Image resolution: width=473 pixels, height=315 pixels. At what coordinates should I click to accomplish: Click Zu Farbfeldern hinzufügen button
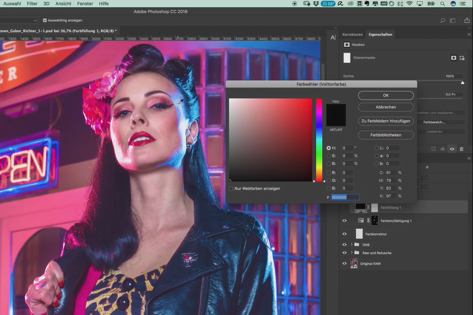[x=386, y=121]
